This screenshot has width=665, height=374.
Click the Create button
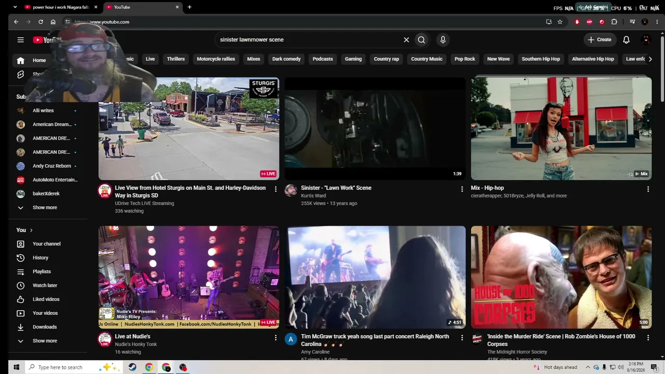coord(600,39)
